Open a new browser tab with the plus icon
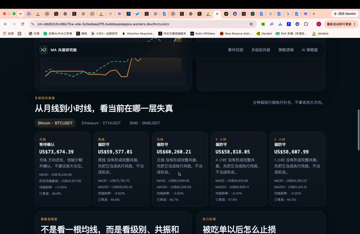360x234 pixels. [314, 14]
